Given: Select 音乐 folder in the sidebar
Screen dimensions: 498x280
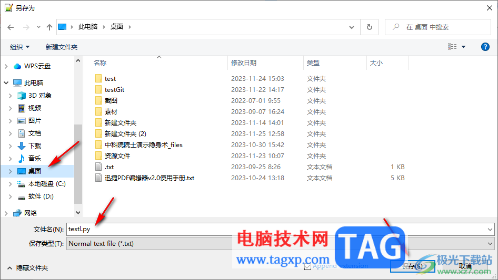Looking at the screenshot, I should click(x=35, y=159).
